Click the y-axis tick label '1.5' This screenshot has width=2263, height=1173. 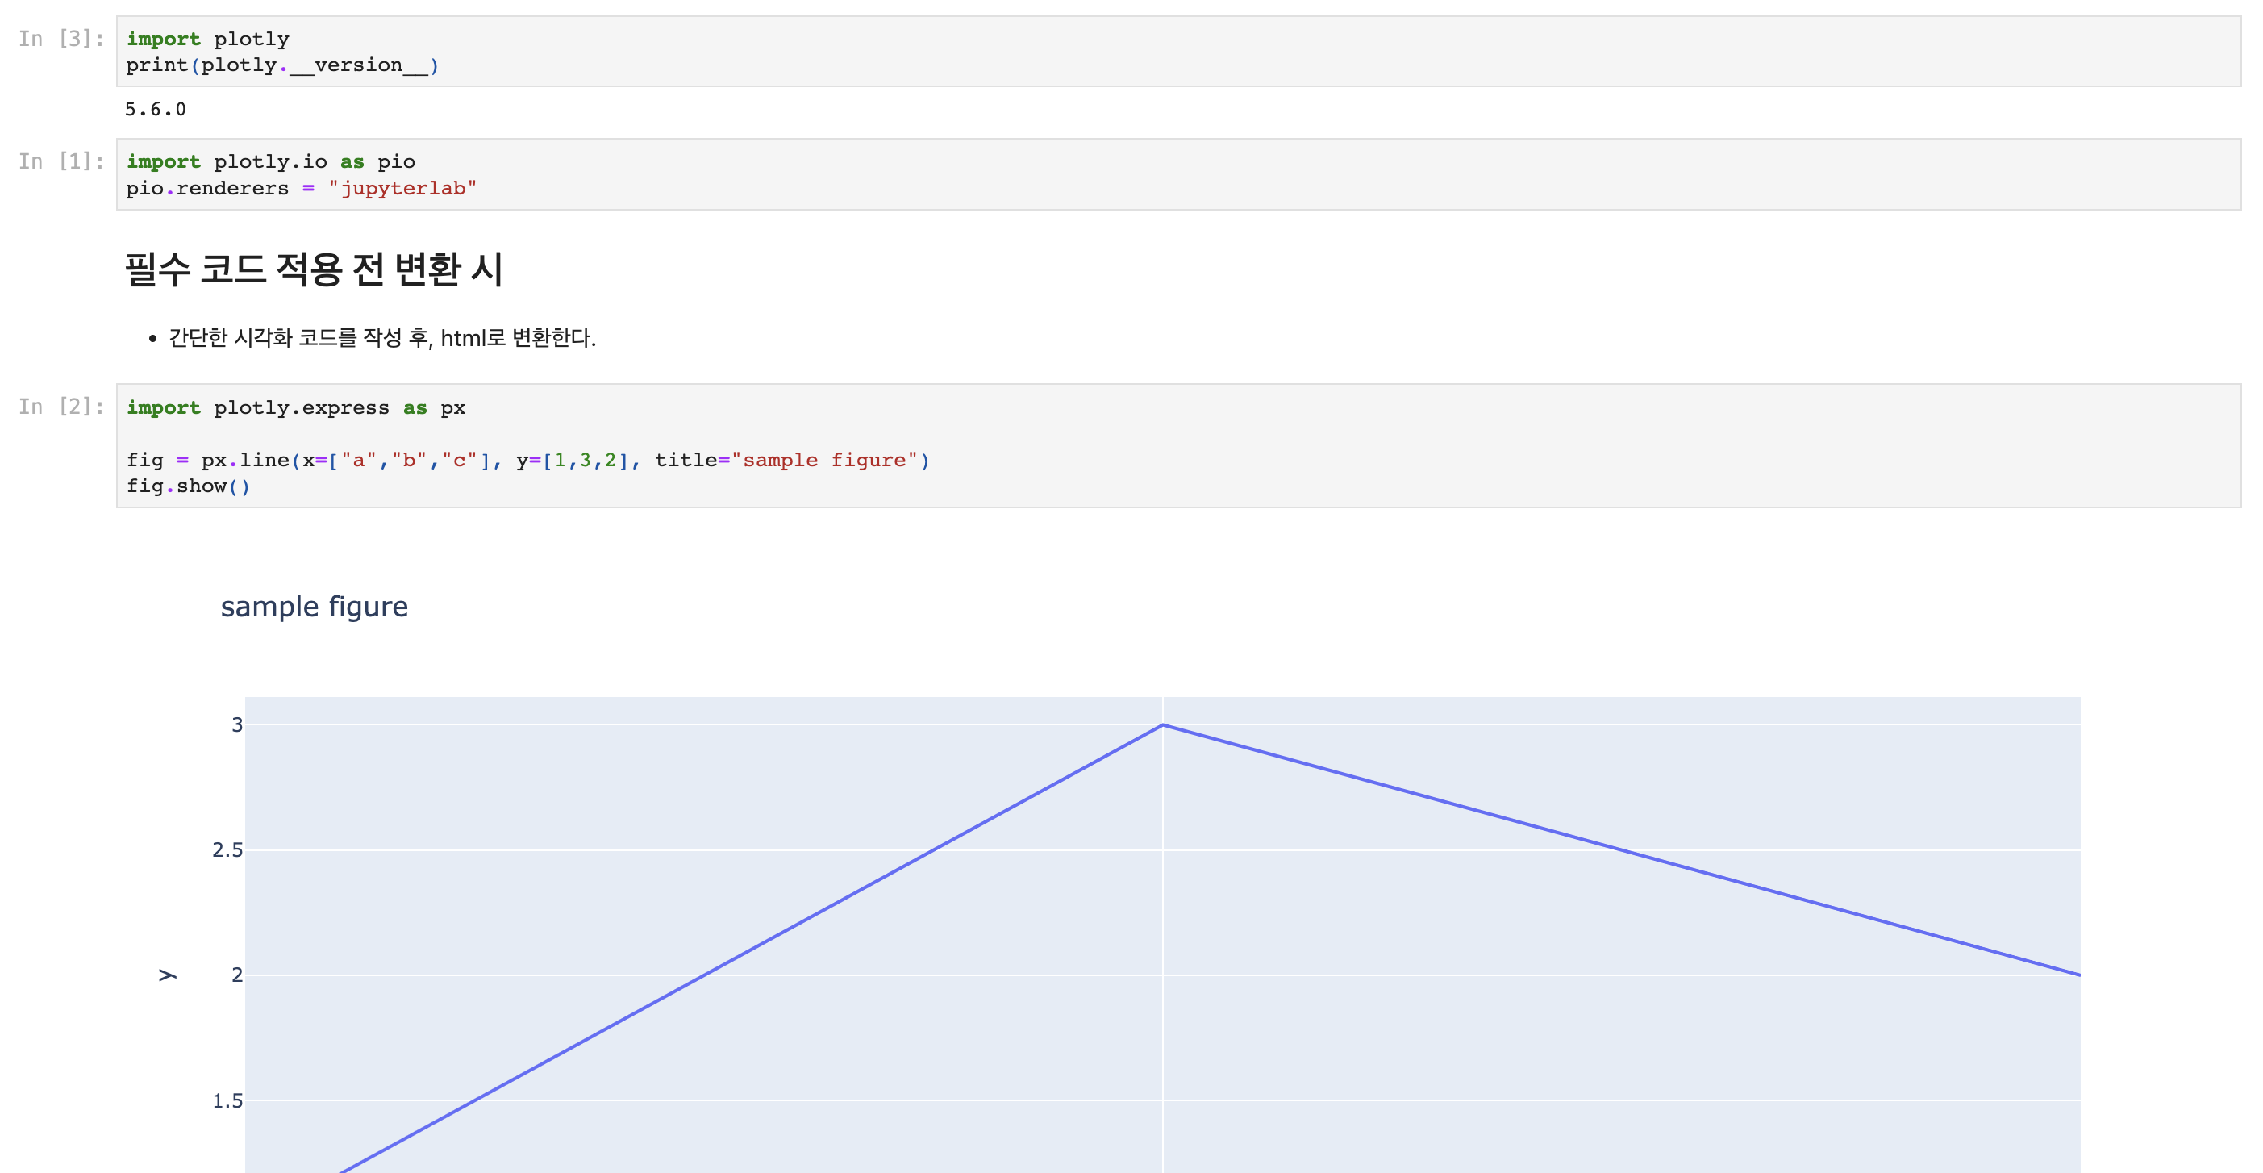click(227, 1101)
